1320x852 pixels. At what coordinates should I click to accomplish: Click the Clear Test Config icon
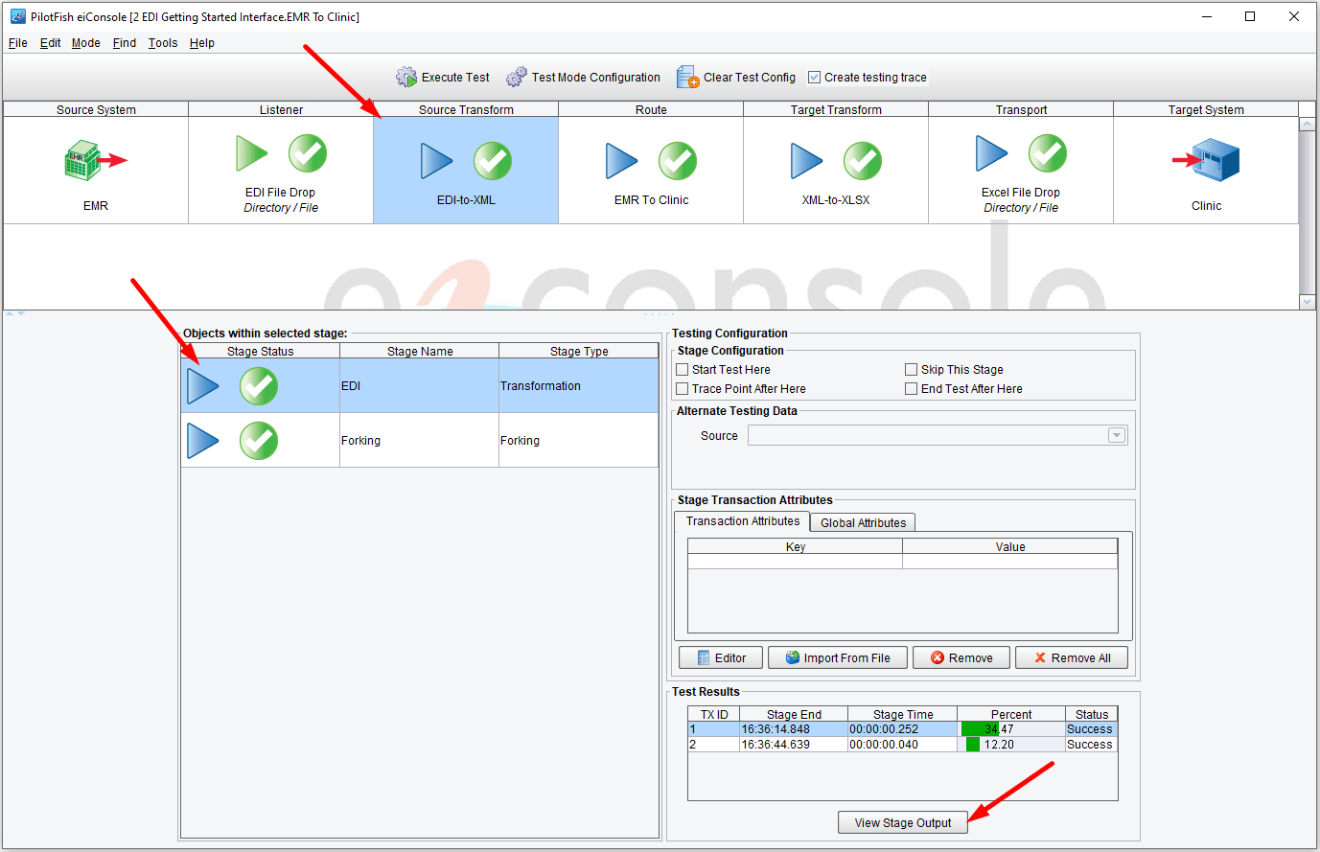click(687, 77)
